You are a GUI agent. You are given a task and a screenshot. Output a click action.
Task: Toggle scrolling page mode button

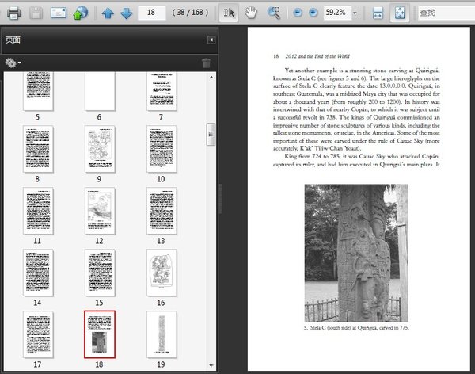pos(378,13)
